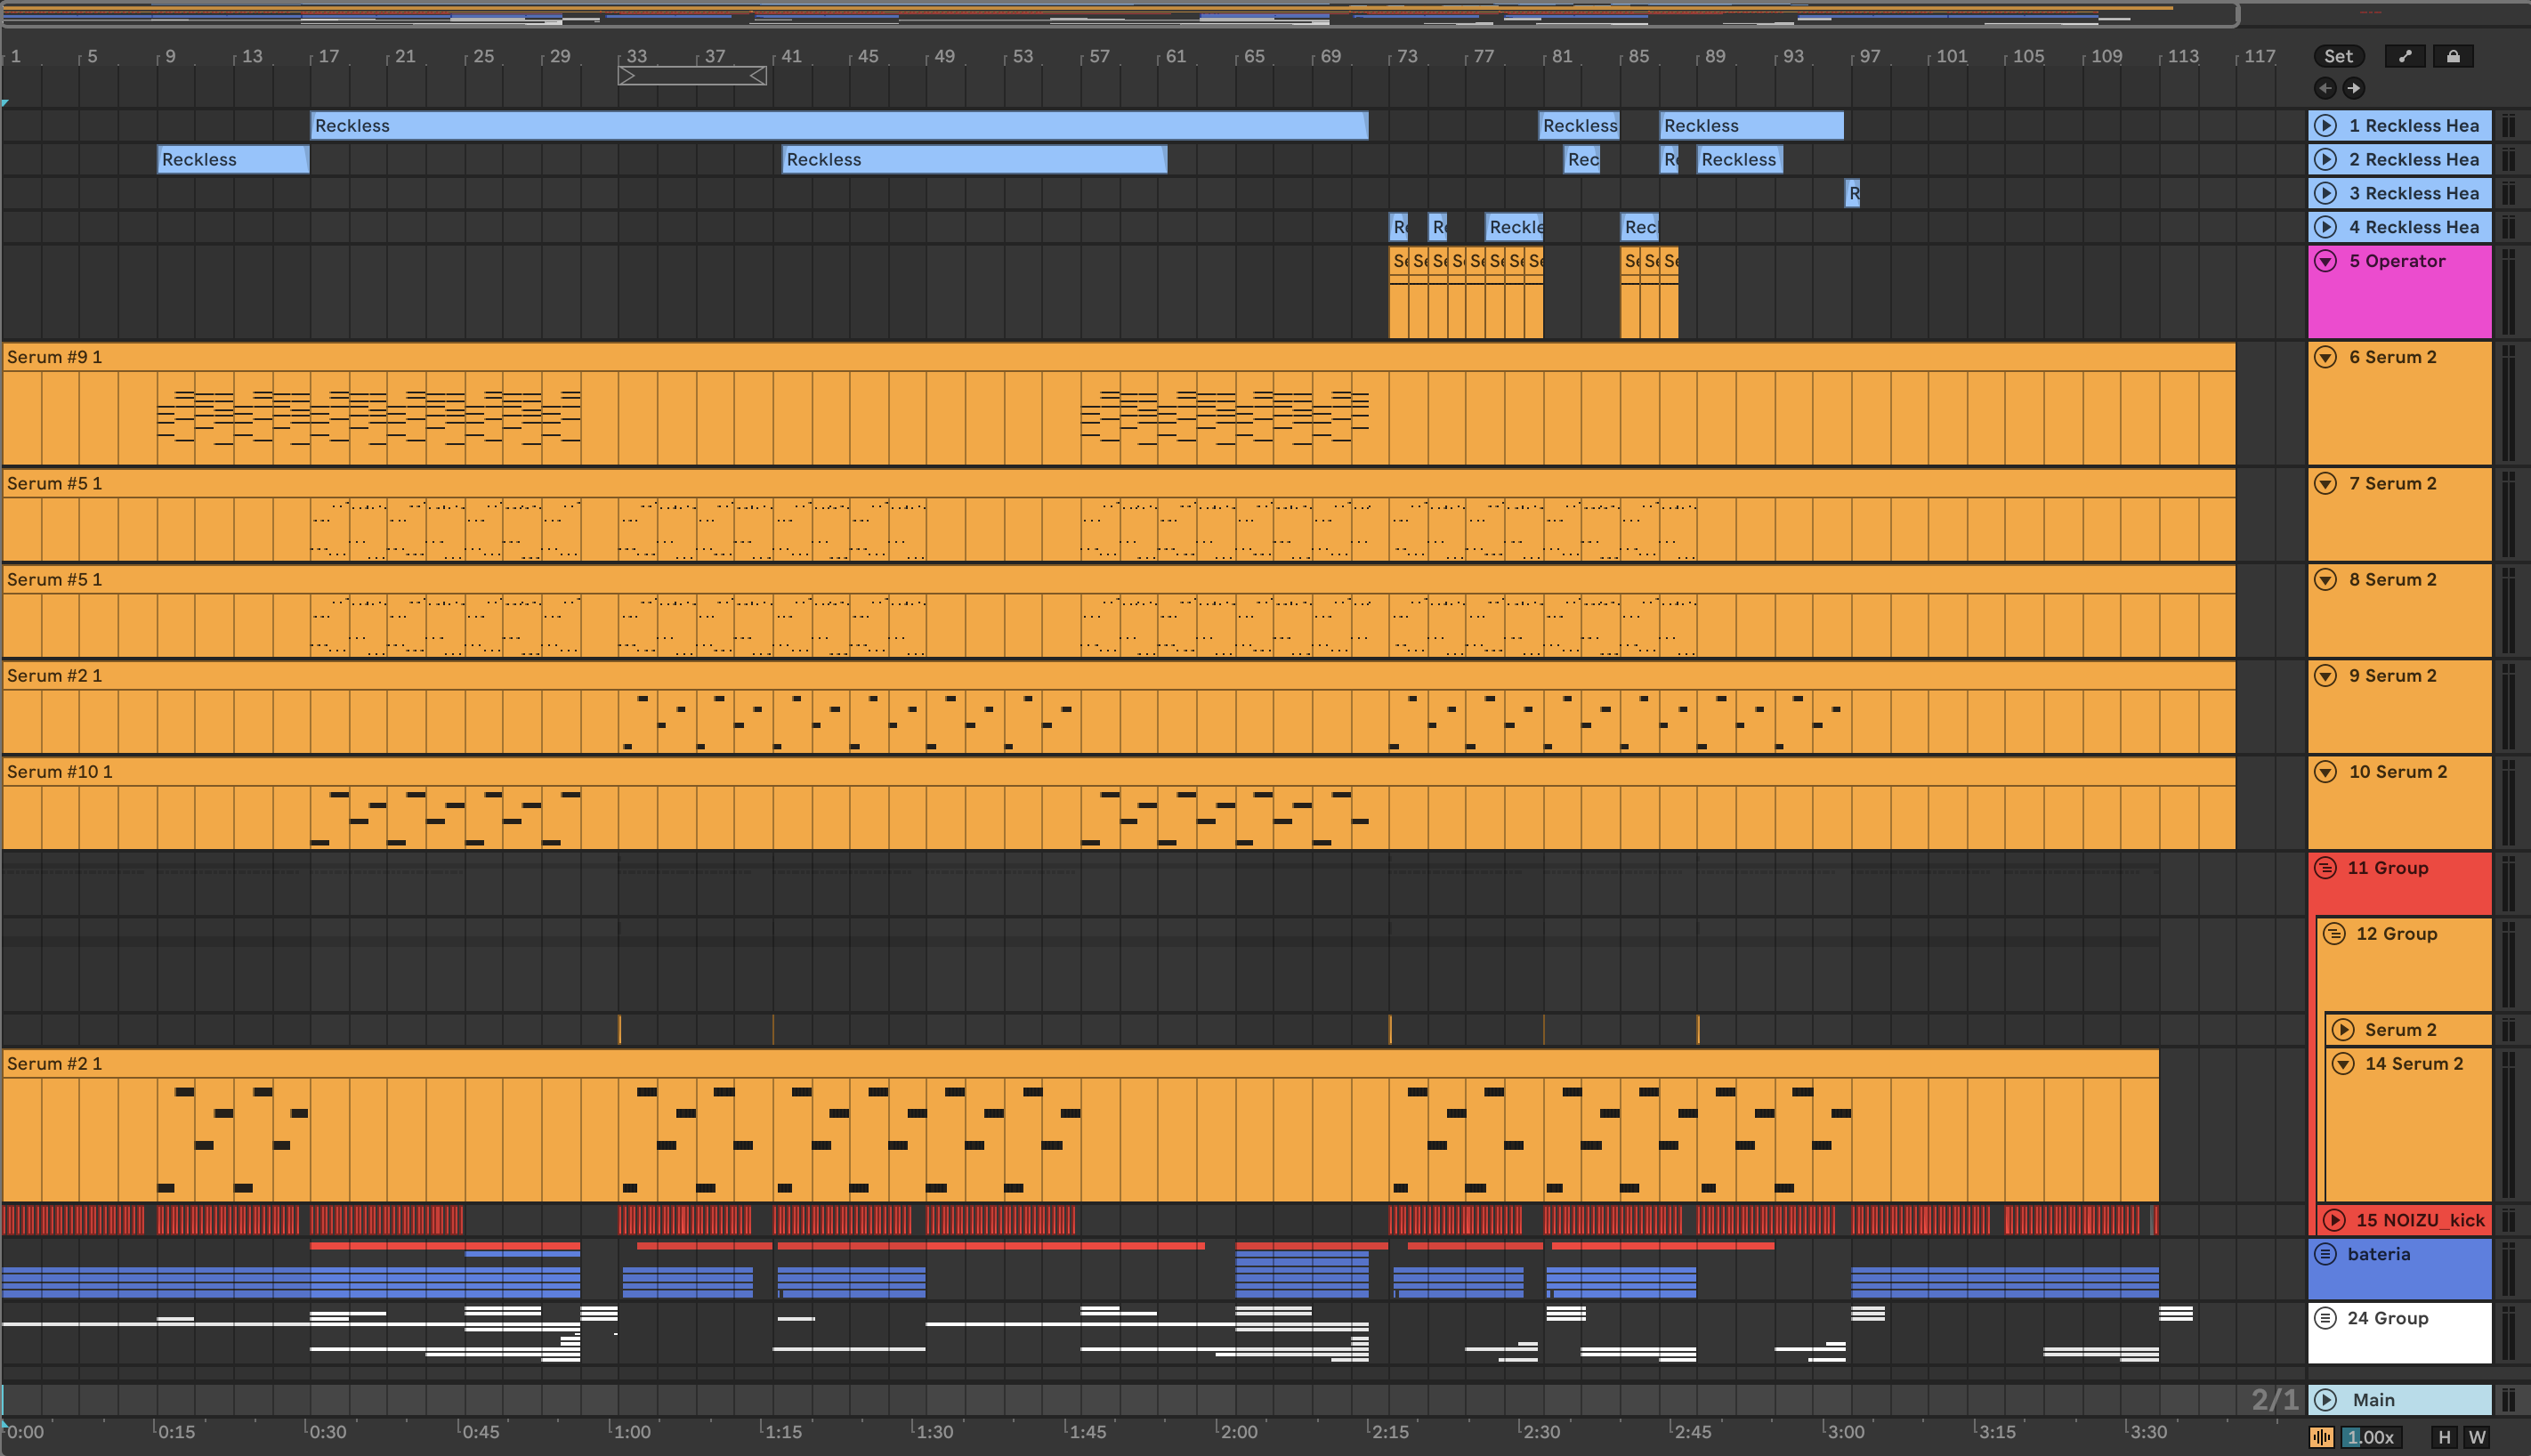Select the arrangement loop brace
Viewport: 2531px width, 1456px height.
click(692, 76)
